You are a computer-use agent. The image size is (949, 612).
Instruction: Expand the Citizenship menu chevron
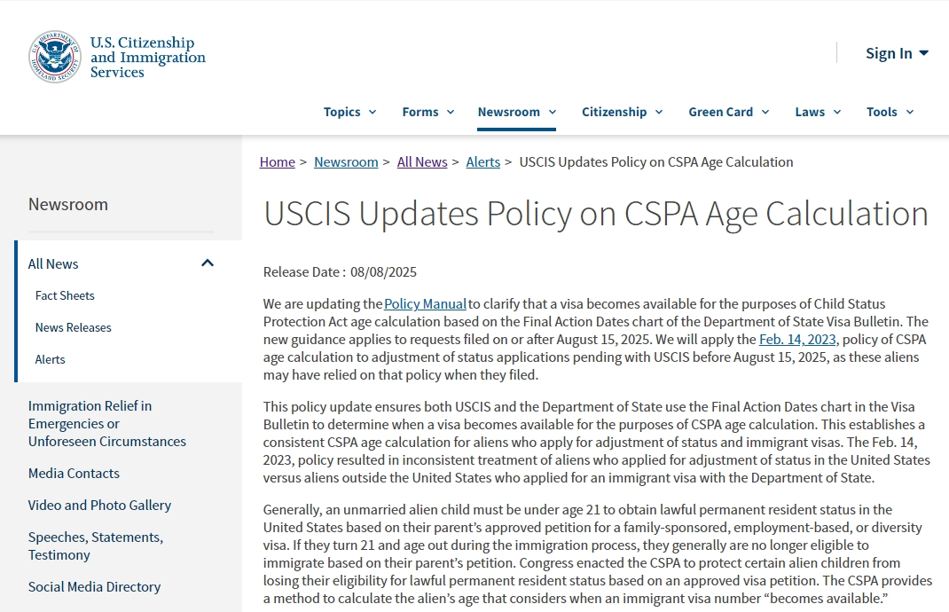(x=659, y=112)
